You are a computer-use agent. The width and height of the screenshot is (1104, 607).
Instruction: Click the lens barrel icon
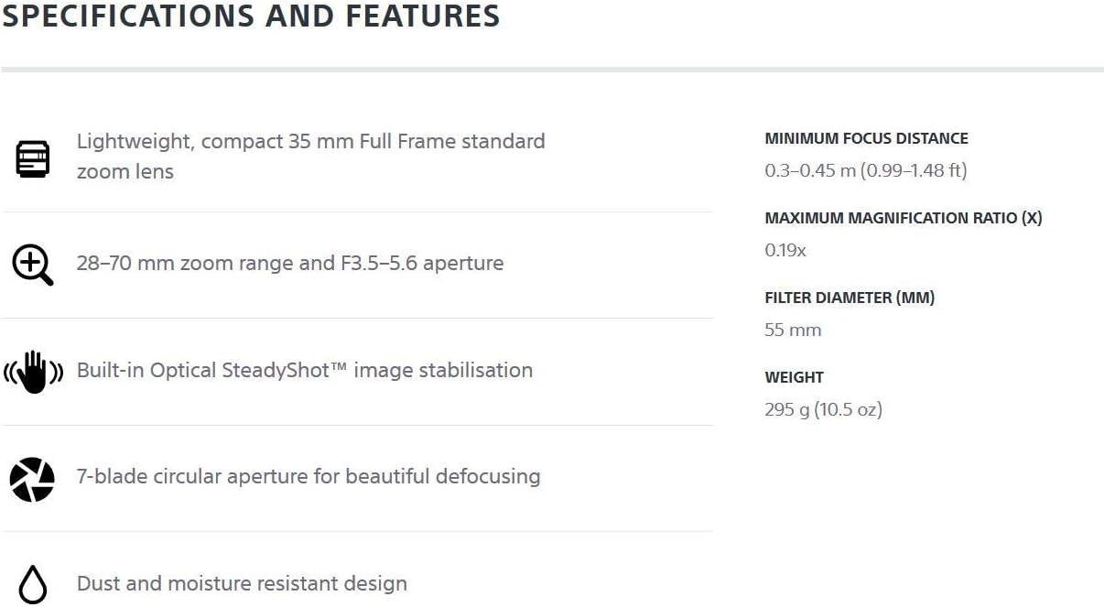click(x=33, y=158)
